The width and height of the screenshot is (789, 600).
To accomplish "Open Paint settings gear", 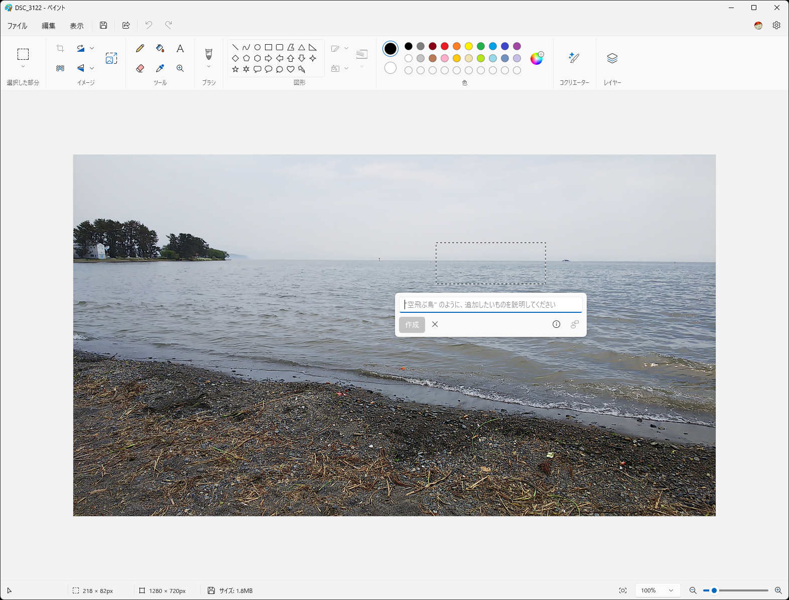I will 776,25.
